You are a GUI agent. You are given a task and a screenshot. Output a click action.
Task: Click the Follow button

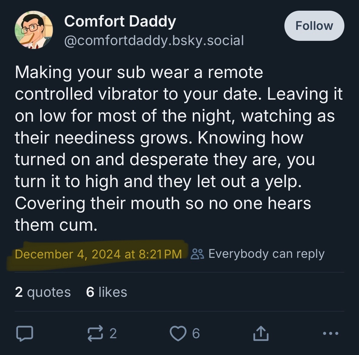[x=314, y=26]
